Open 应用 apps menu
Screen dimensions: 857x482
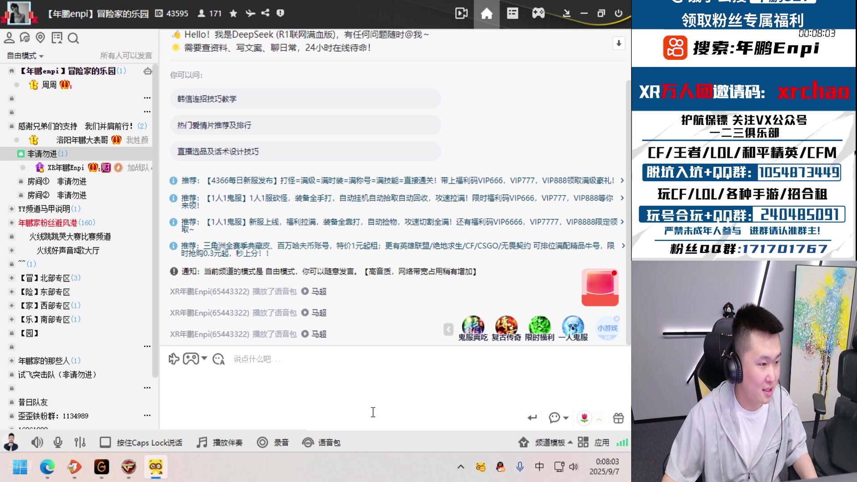tap(594, 442)
